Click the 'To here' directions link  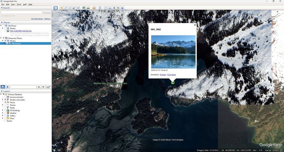click(x=163, y=75)
